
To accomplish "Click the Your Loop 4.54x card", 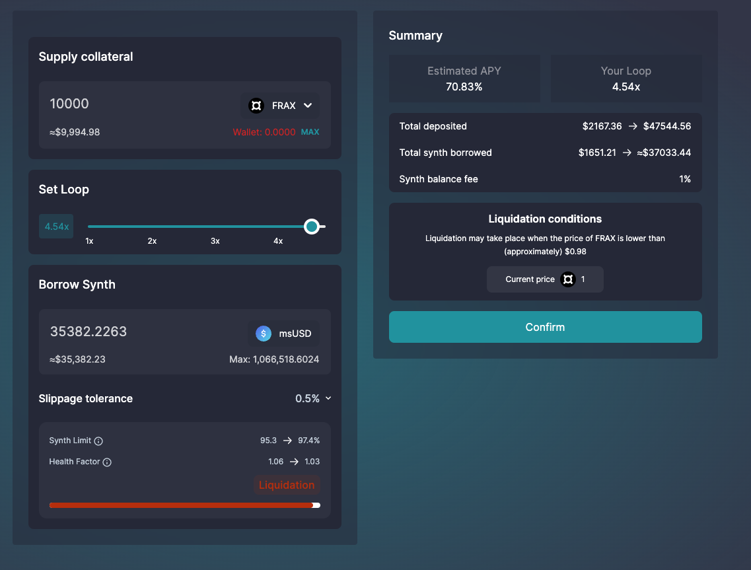I will (x=626, y=79).
